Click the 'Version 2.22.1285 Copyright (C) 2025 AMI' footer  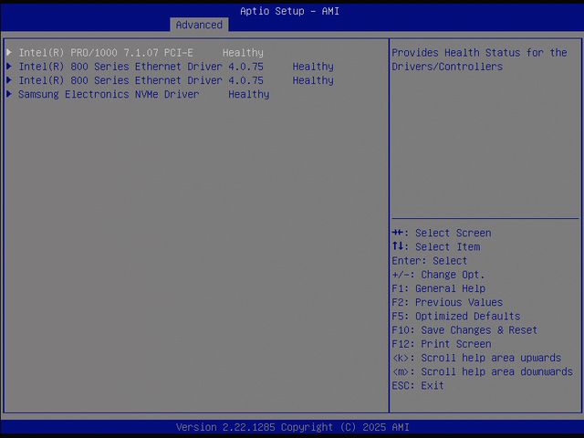coord(292,427)
